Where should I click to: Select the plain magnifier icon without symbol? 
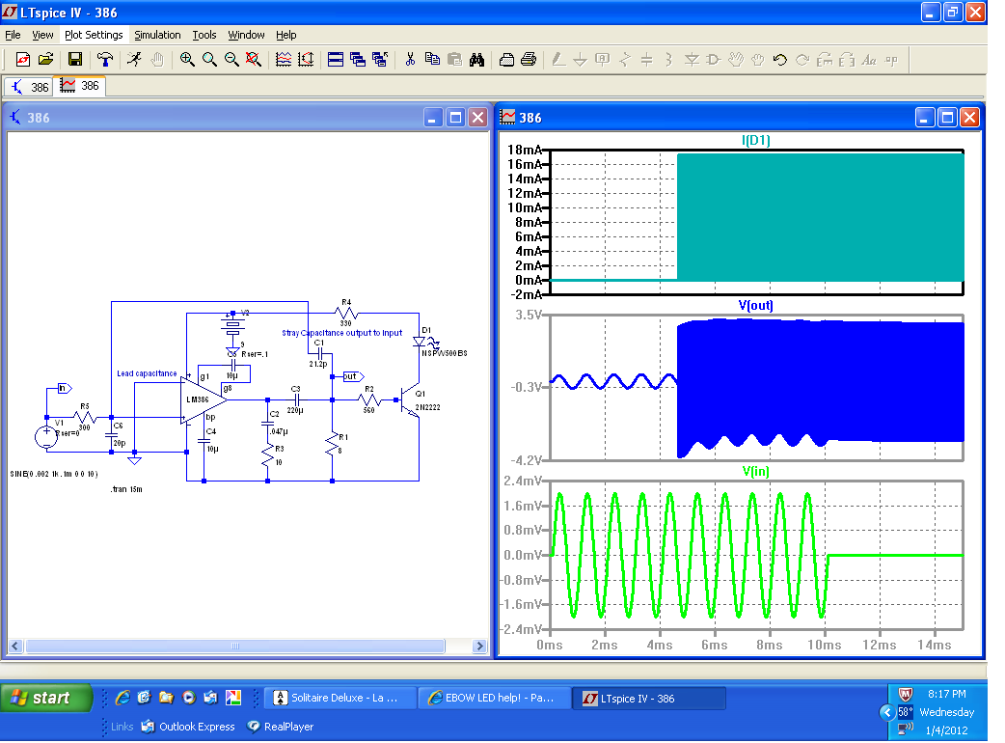(x=209, y=60)
